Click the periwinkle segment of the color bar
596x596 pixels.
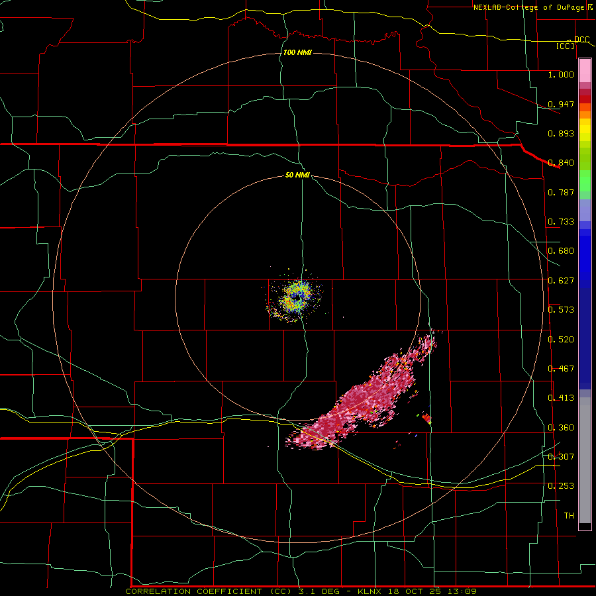coord(585,210)
